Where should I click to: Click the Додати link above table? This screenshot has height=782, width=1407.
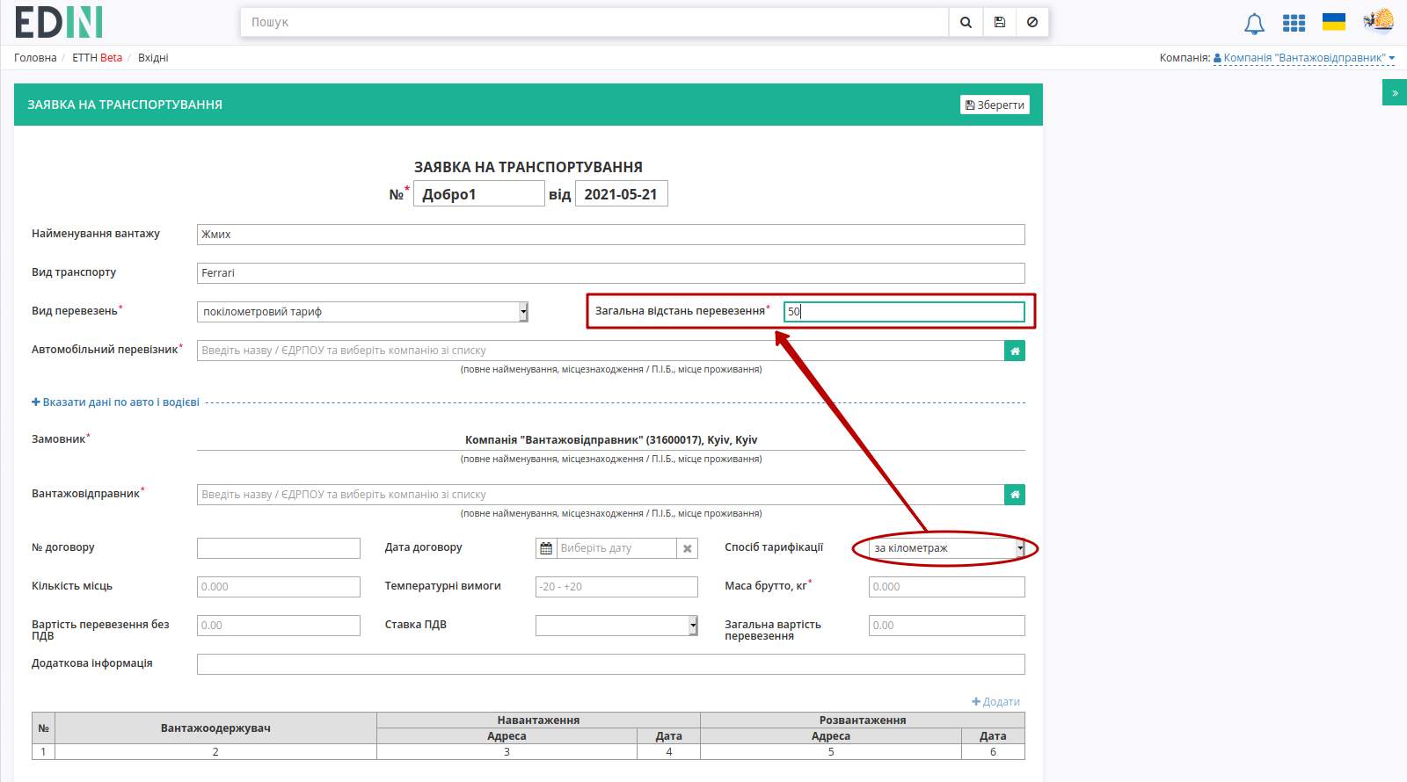[995, 702]
